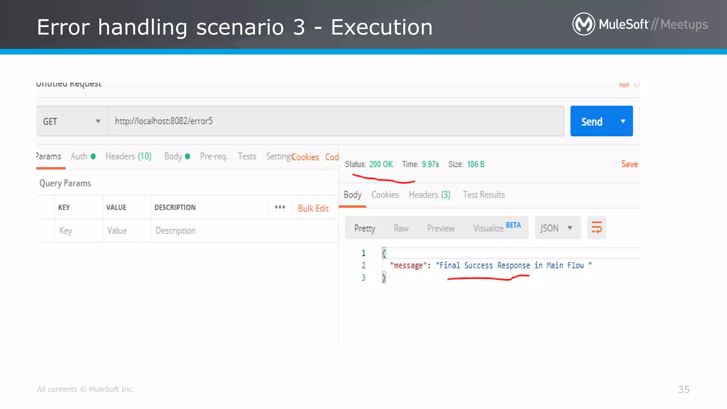
Task: Open the Test Results tab
Action: coord(484,195)
